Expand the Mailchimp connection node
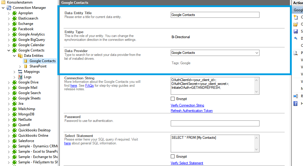Screen dimensions: 303x166 click(x=9, y=109)
